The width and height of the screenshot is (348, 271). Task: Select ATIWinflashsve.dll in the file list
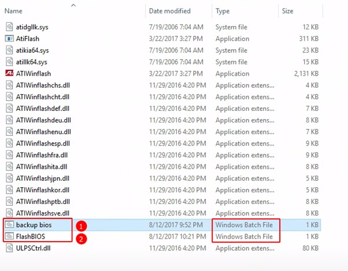click(x=43, y=213)
